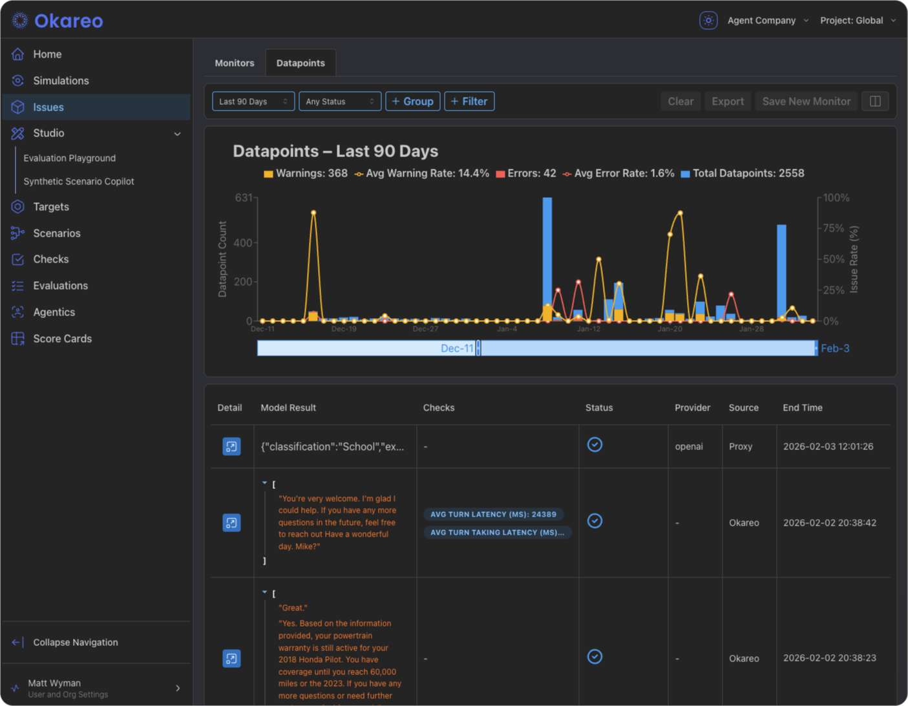Open the Synthetic Scenario Copilot page
908x706 pixels.
(79, 181)
